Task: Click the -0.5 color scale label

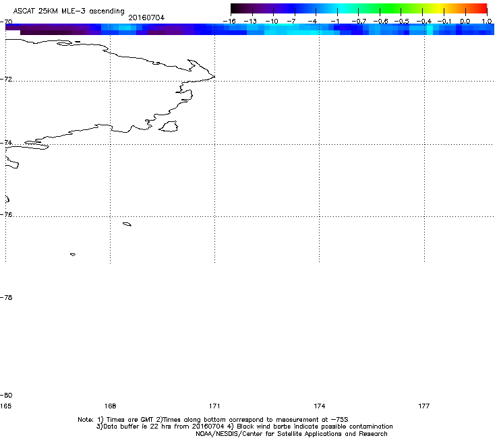Action: (402, 22)
